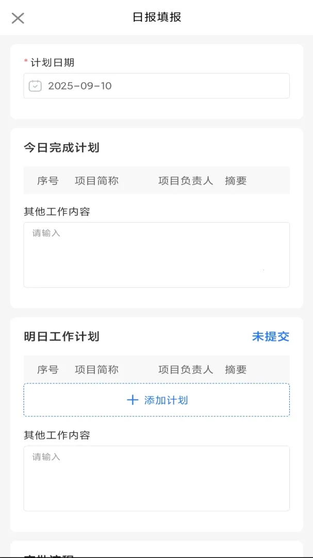Tap the 添加计划 button

[156, 400]
